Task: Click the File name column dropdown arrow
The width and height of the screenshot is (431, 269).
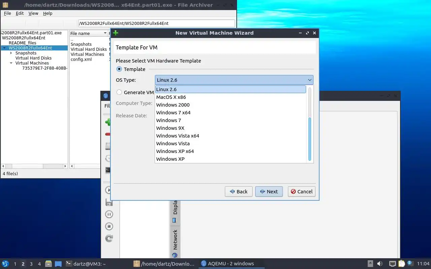Action: click(105, 33)
